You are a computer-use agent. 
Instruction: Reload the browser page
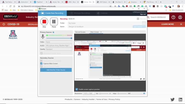click(x=10, y=6)
